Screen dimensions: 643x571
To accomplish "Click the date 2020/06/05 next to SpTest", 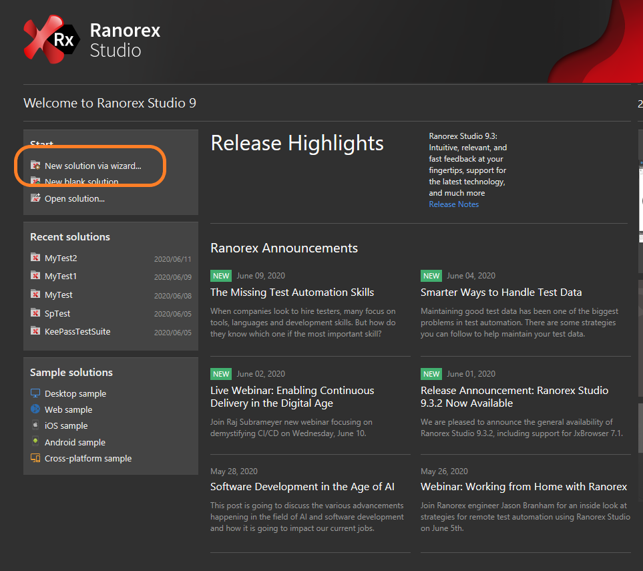I will pyautogui.click(x=173, y=314).
